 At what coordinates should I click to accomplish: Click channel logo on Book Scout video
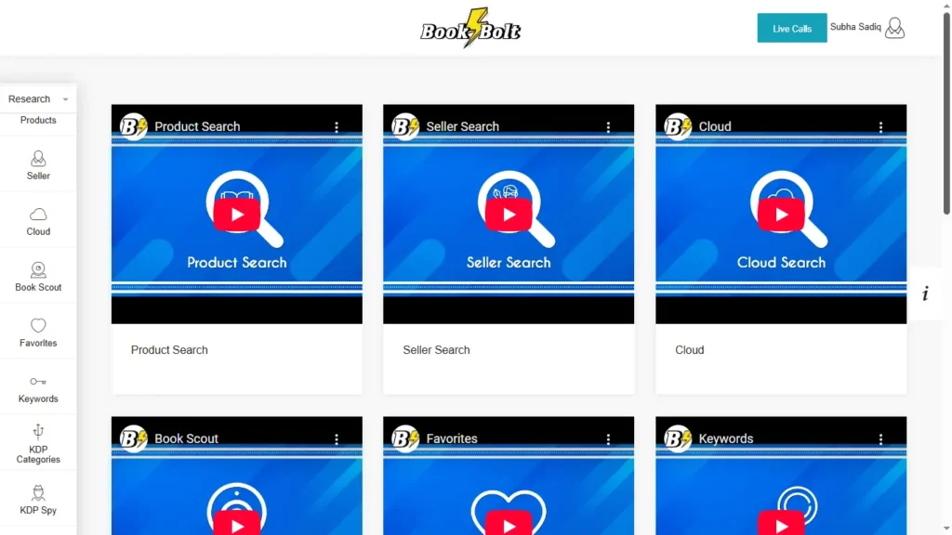(x=134, y=438)
